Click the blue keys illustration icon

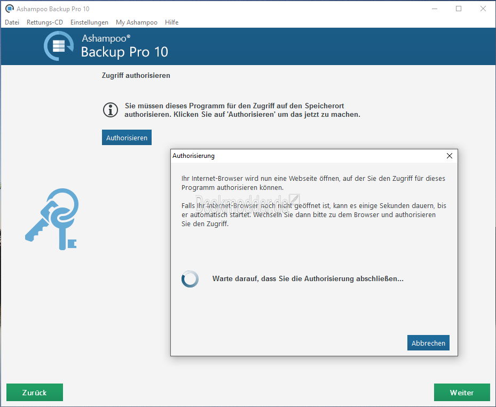tap(52, 219)
